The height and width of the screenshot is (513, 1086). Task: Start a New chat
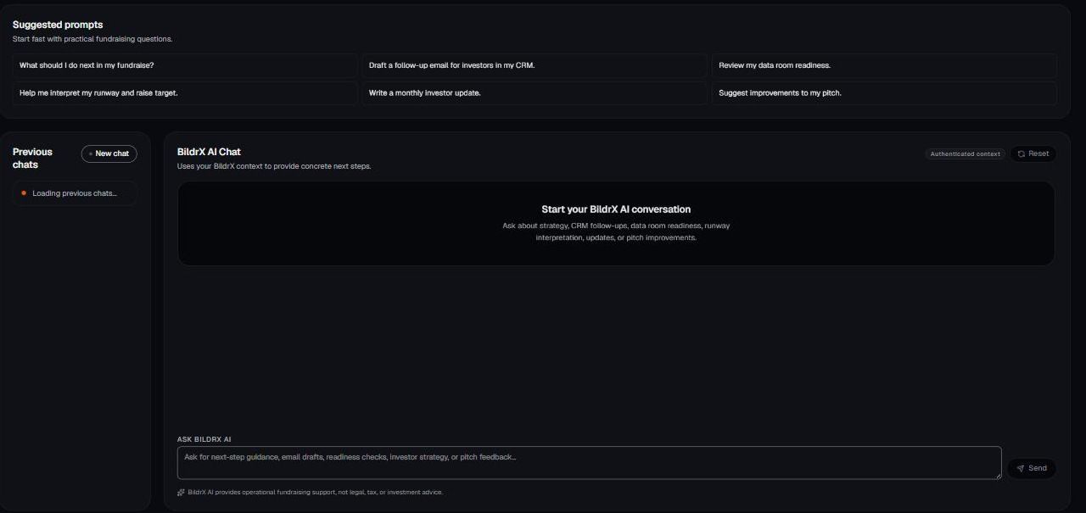tap(109, 153)
